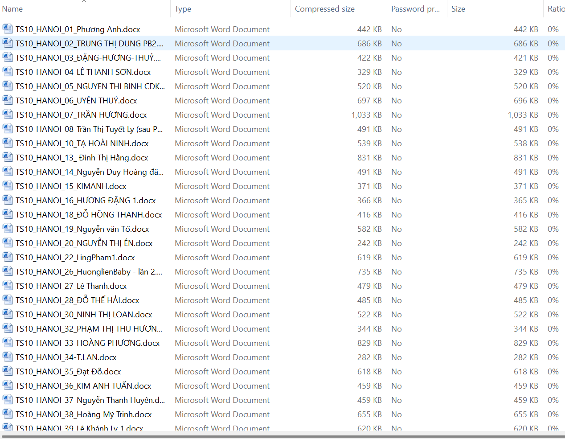Select TS10_HANOI_33_HOÀNG PHƯƠNG.docx row
The image size is (565, 439).
point(87,343)
